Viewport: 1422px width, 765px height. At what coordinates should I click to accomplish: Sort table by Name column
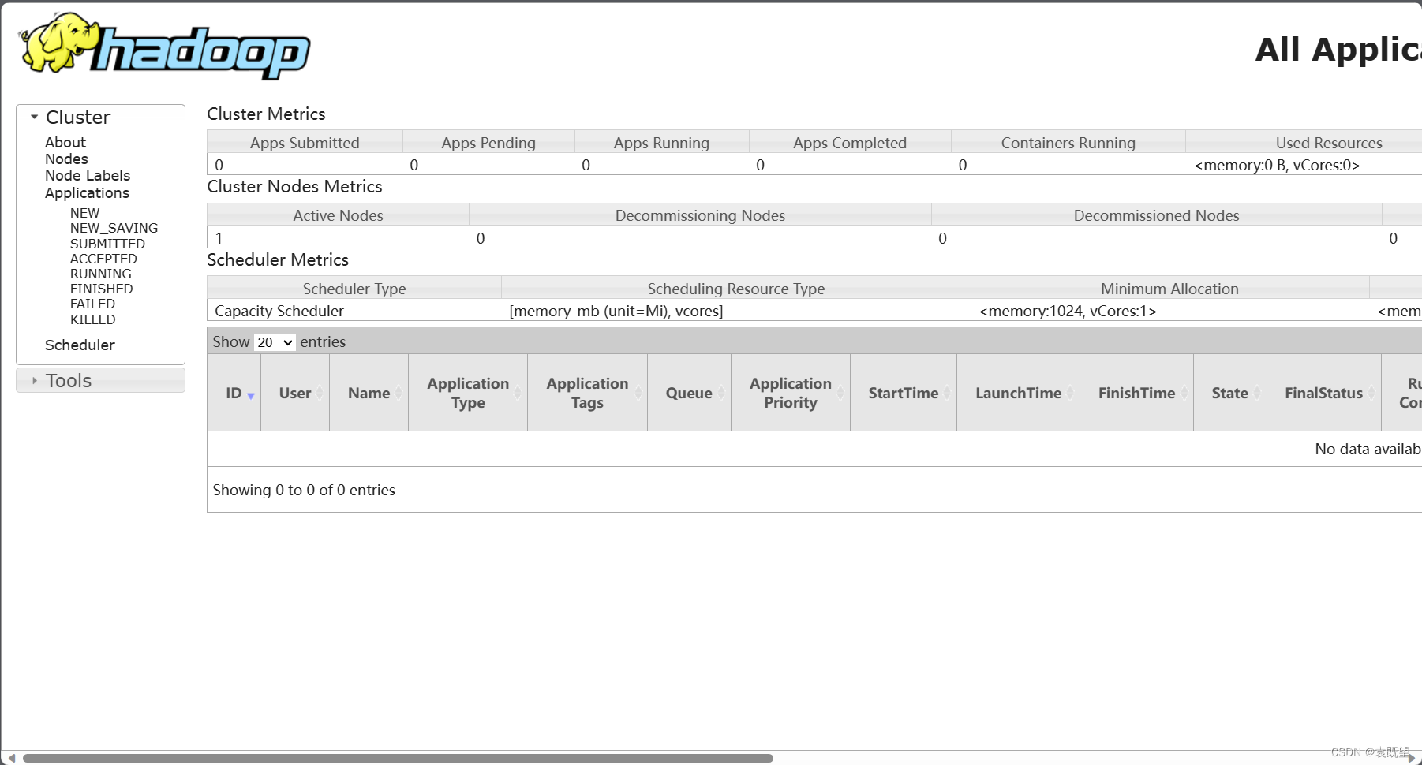point(369,393)
